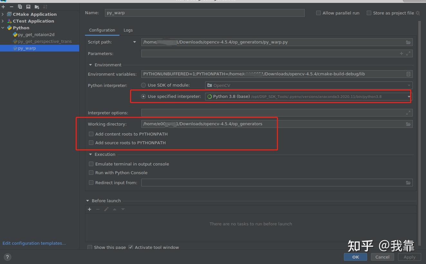This screenshot has width=426, height=264.
Task: Enable Store as project file
Action: pos(369,13)
